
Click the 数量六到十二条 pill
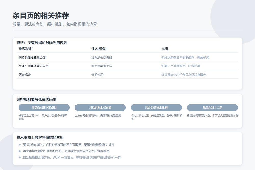(x=212, y=107)
